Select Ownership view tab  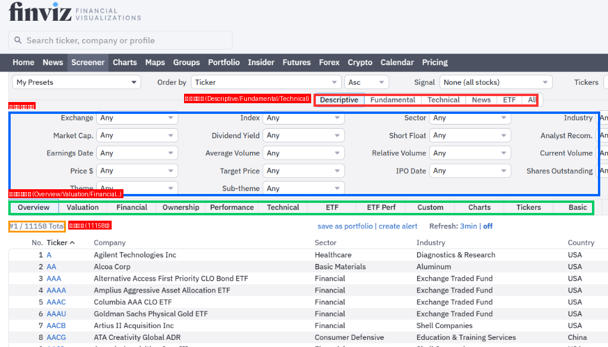[x=180, y=208]
